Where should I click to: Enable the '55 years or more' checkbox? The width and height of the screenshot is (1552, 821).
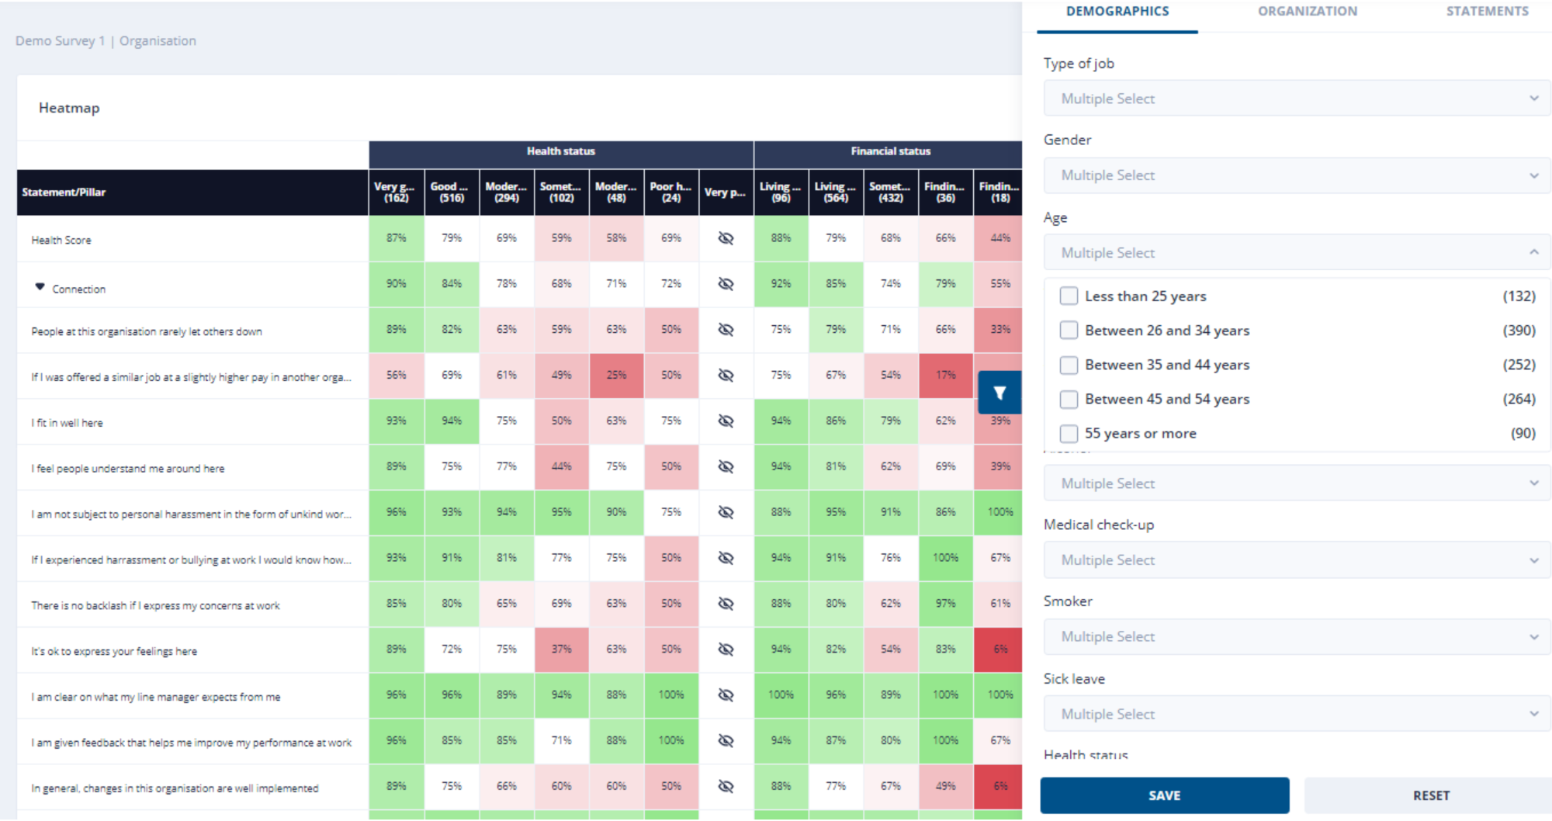pyautogui.click(x=1069, y=433)
